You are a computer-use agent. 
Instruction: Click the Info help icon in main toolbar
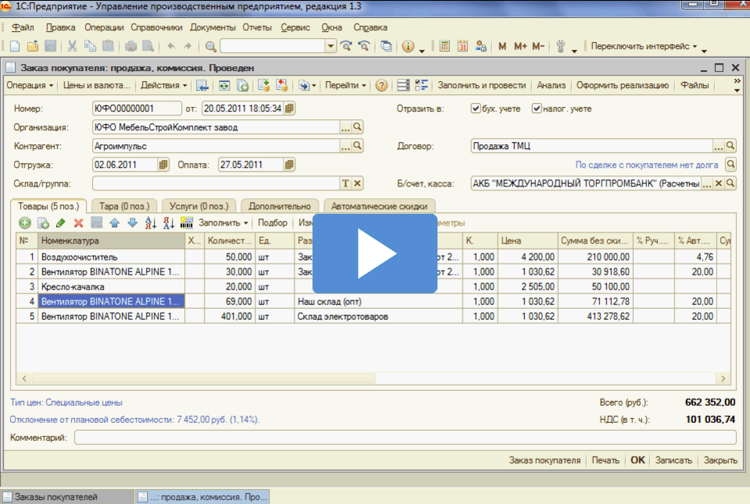tap(408, 46)
